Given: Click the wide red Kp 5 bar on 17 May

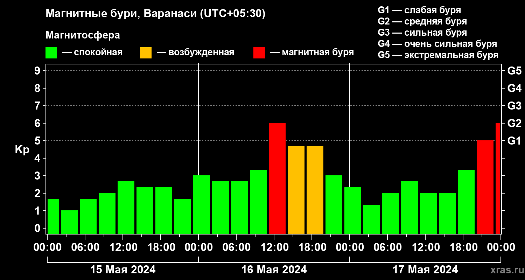Looking at the screenshot, I should point(485,187).
